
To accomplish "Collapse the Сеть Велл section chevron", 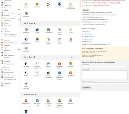I will [72, 58].
